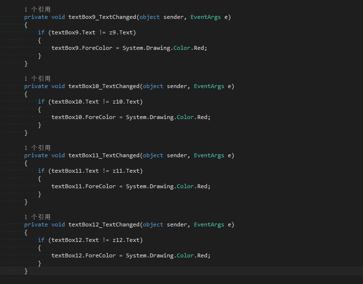Click the textBox9_TextChanged method name
363x284 pixels.
point(102,17)
